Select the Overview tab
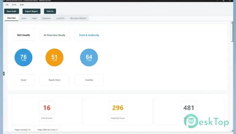Viewport: 236px width, 134px height. (11, 18)
